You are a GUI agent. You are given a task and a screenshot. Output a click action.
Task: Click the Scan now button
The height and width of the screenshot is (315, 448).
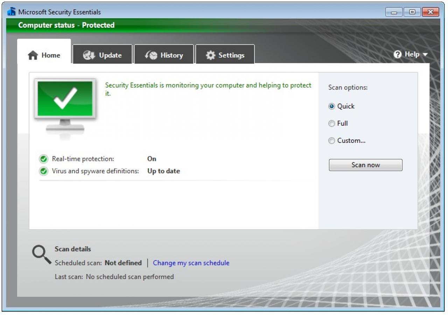click(365, 165)
